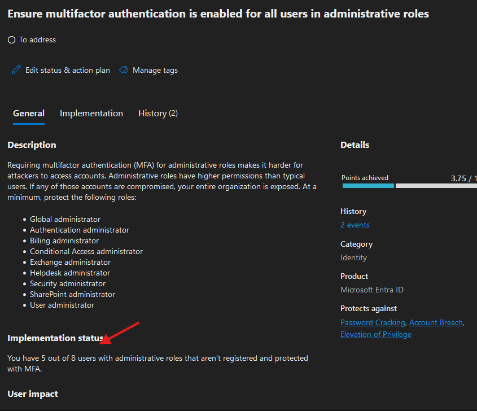477x411 pixels.
Task: Click the Points achieved label
Action: pos(365,178)
